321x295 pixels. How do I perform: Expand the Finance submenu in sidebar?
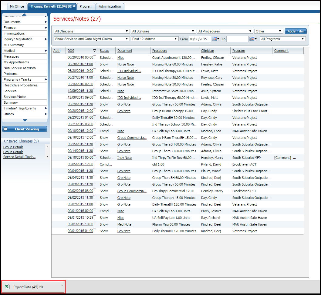pyautogui.click(x=46, y=28)
